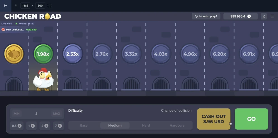Click the sewer grate under 6.20x
278x138 pixels.
click(x=220, y=84)
